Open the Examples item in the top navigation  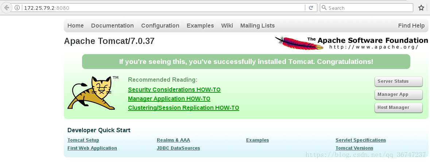click(x=200, y=26)
